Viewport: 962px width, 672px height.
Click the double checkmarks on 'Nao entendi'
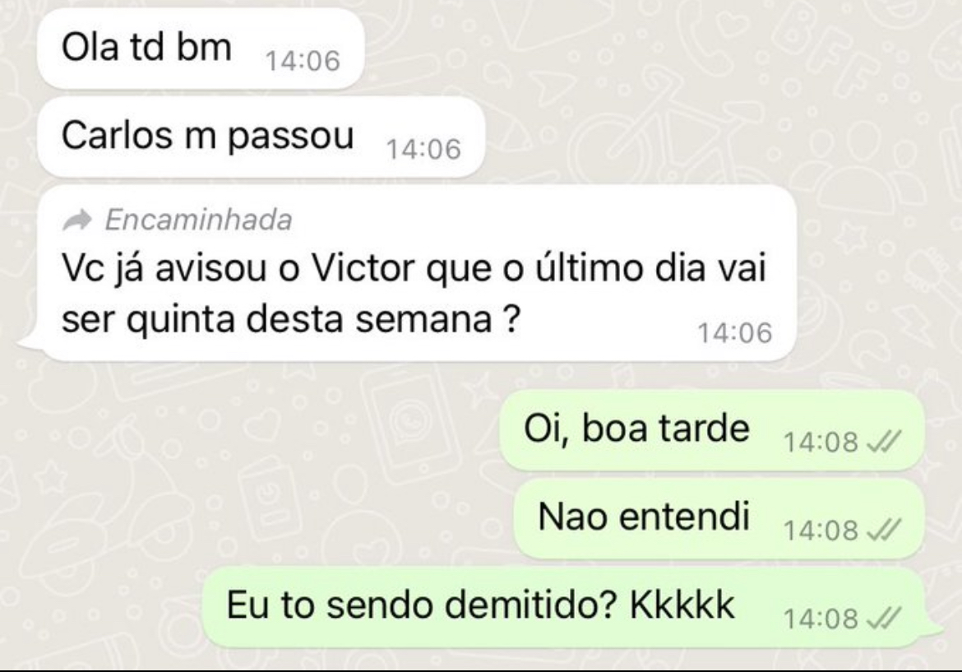(x=883, y=529)
